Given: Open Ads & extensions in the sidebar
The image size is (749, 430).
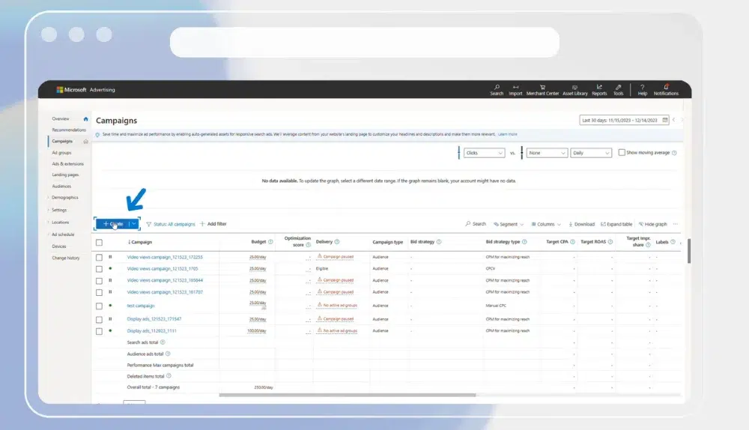Looking at the screenshot, I should pyautogui.click(x=68, y=164).
